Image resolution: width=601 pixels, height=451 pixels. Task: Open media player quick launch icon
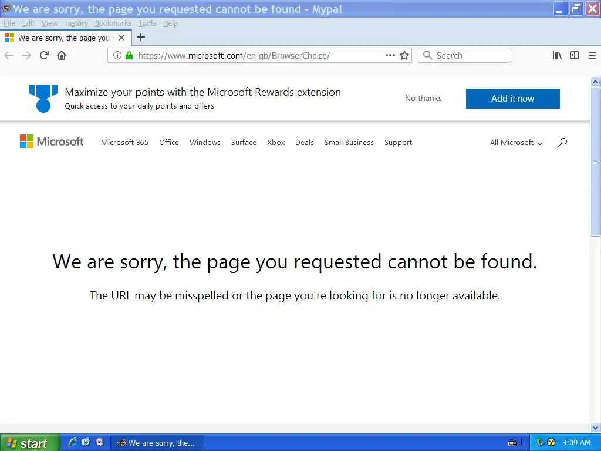[x=100, y=442]
